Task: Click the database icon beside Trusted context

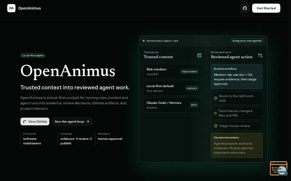Action: 199,55
